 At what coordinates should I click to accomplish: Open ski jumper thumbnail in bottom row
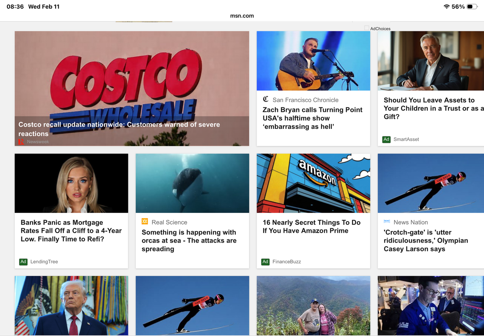click(192, 305)
